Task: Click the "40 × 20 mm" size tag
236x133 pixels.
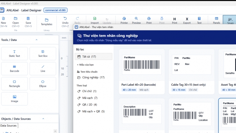Action: tap(129, 90)
